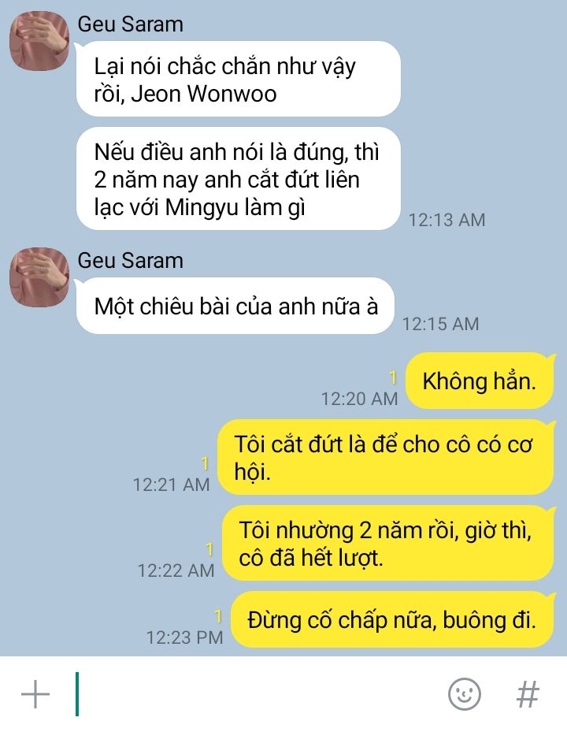Select the 'Không hẳn.' yellow bubble

[480, 381]
